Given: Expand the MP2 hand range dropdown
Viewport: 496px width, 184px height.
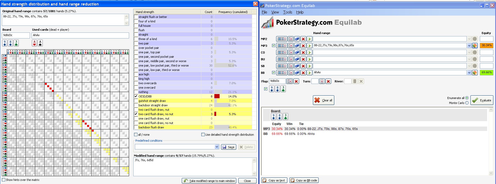Looking at the screenshot, I should (469, 39).
